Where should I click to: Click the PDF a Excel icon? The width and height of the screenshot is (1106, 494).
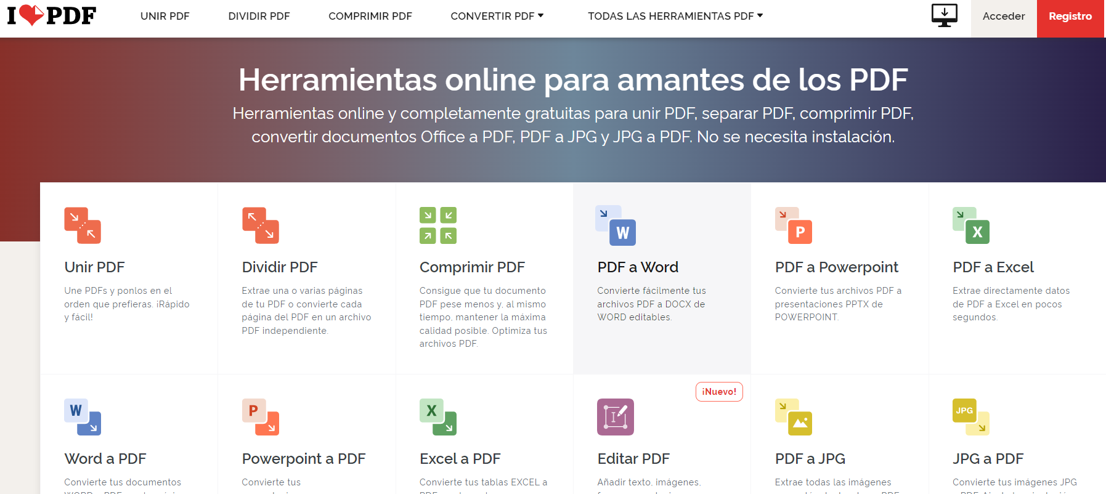tap(971, 225)
